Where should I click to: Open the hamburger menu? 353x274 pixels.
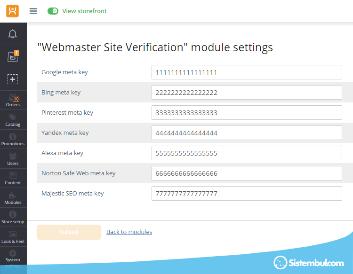tap(33, 11)
